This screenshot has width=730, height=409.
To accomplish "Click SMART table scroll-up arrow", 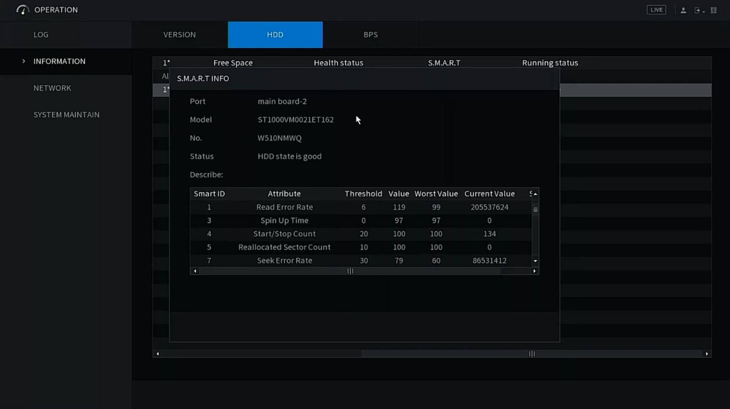I will coord(535,194).
